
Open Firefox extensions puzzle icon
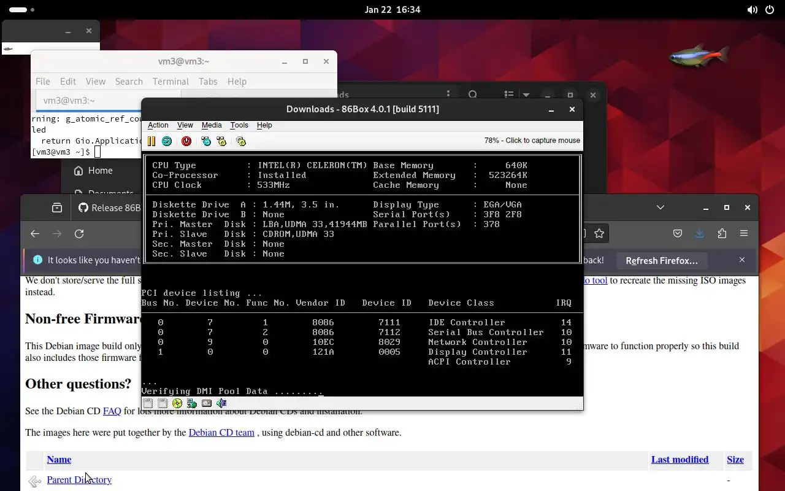click(722, 233)
